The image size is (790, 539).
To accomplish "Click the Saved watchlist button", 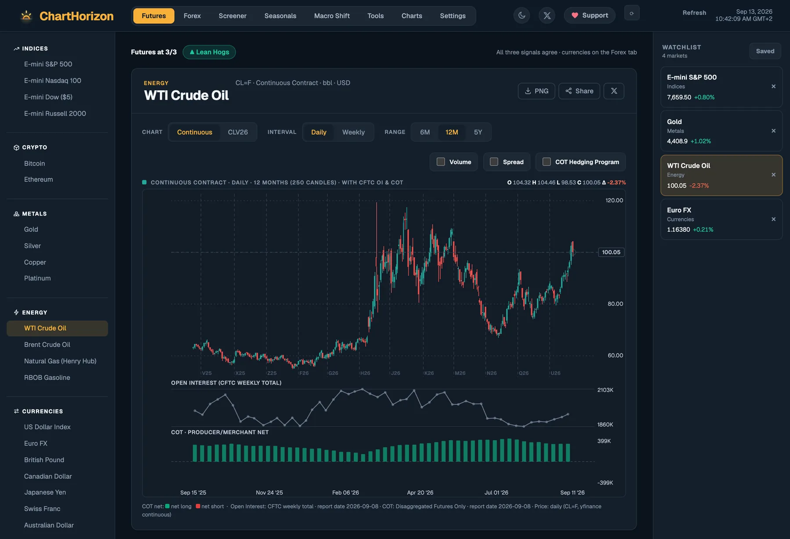I will click(x=765, y=51).
